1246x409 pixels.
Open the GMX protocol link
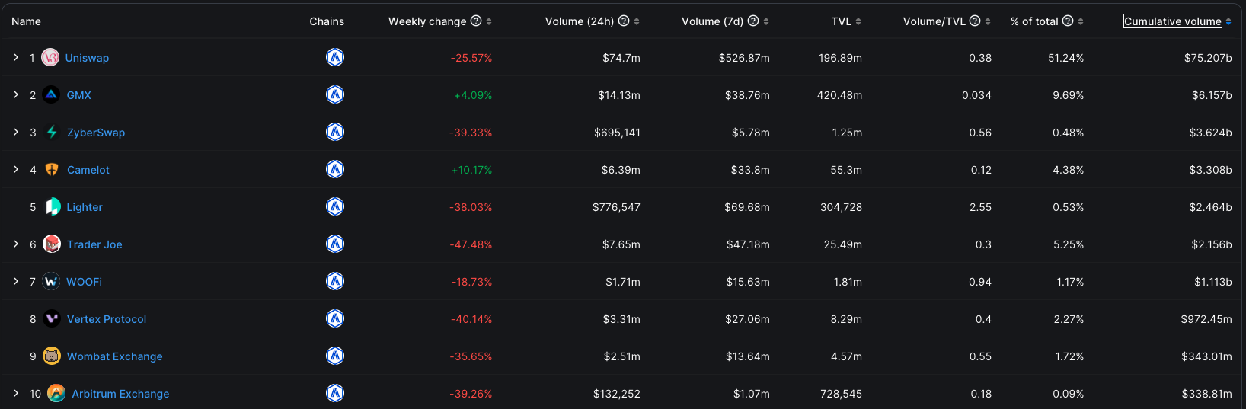pos(79,95)
